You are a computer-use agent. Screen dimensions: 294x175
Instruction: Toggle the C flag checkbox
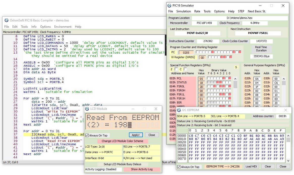point(185,69)
